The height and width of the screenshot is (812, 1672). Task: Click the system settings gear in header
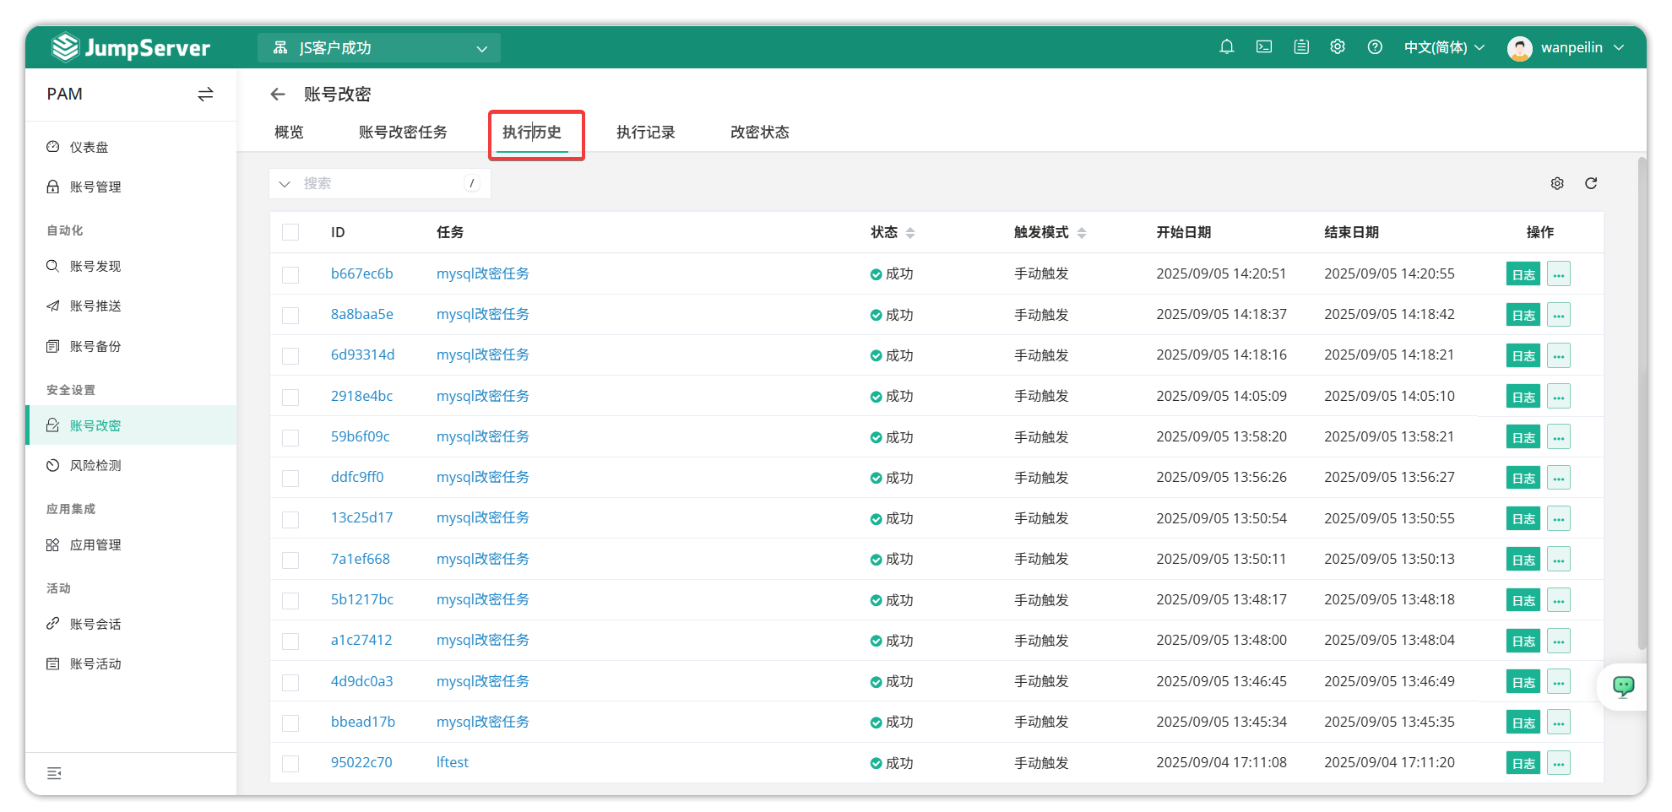pyautogui.click(x=1337, y=47)
